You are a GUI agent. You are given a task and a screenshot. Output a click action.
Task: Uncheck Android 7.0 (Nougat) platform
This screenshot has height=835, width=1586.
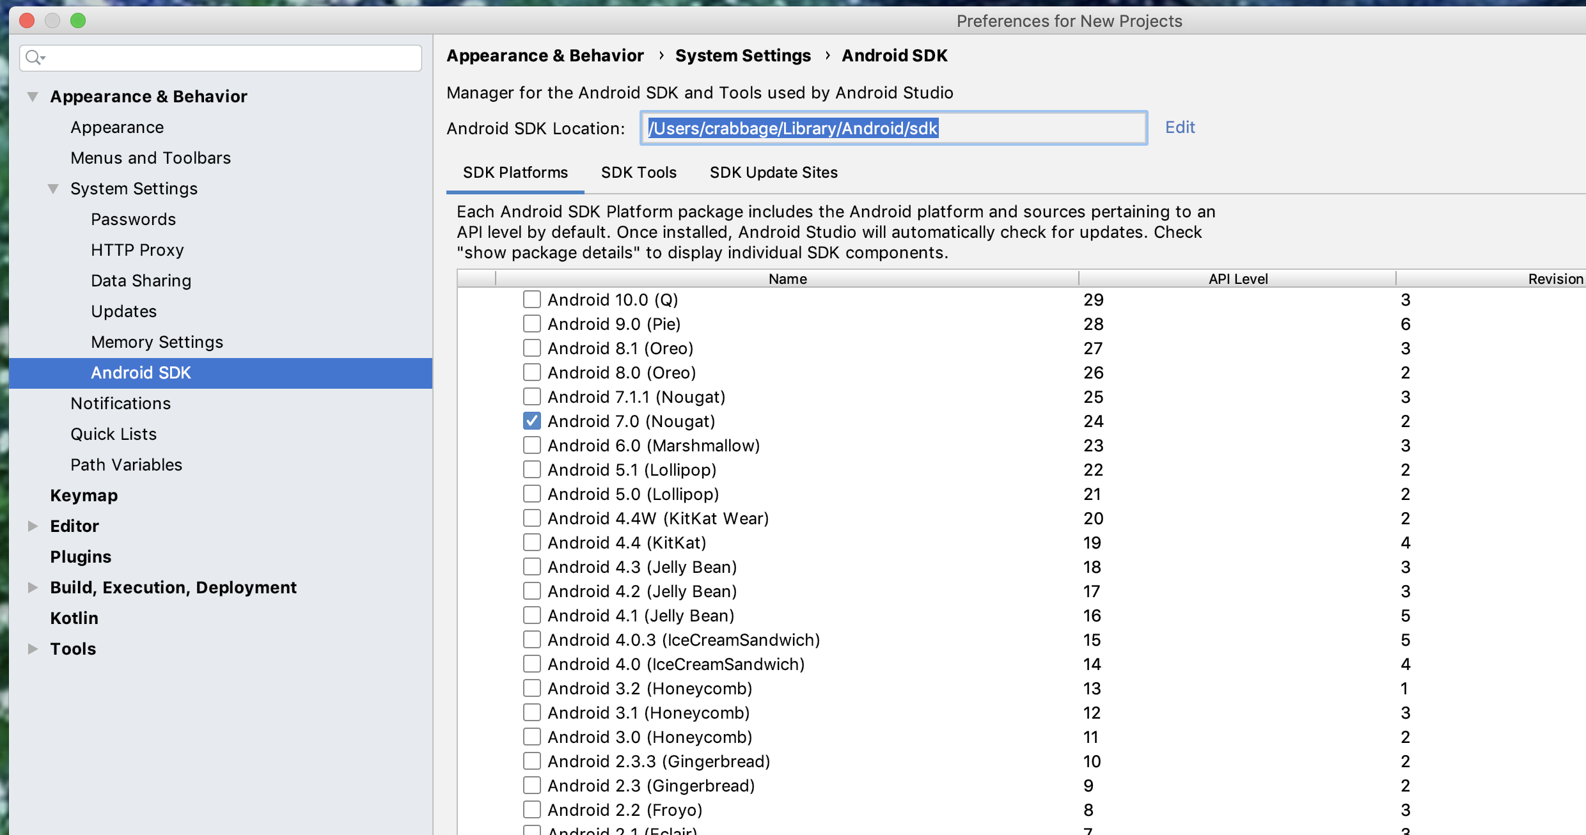531,421
